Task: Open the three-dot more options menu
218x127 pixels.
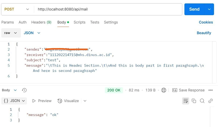Action: pyautogui.click(x=210, y=90)
